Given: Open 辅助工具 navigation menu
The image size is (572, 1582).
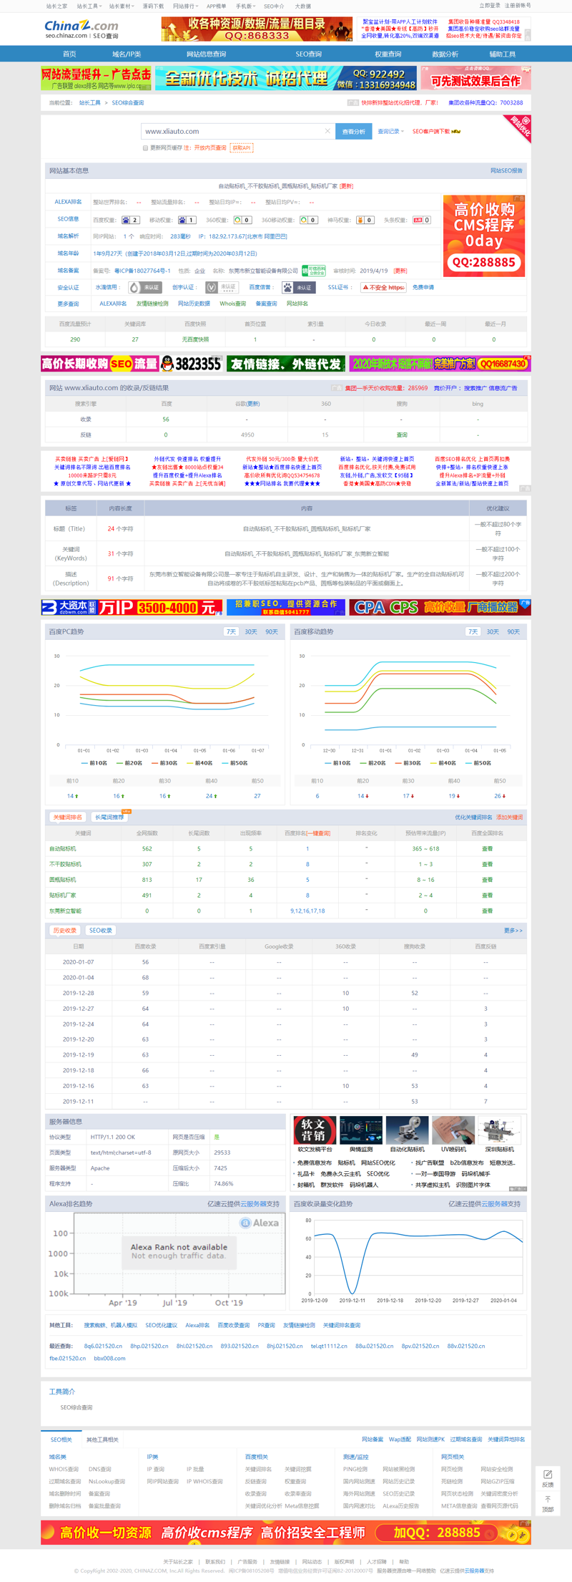Looking at the screenshot, I should click(x=502, y=54).
